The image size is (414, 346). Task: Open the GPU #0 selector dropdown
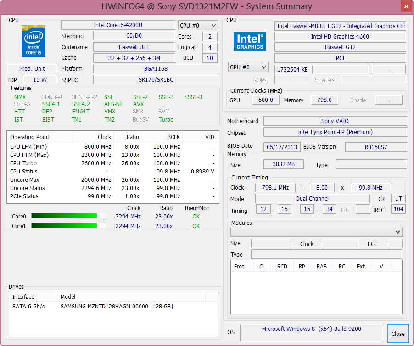pyautogui.click(x=248, y=67)
